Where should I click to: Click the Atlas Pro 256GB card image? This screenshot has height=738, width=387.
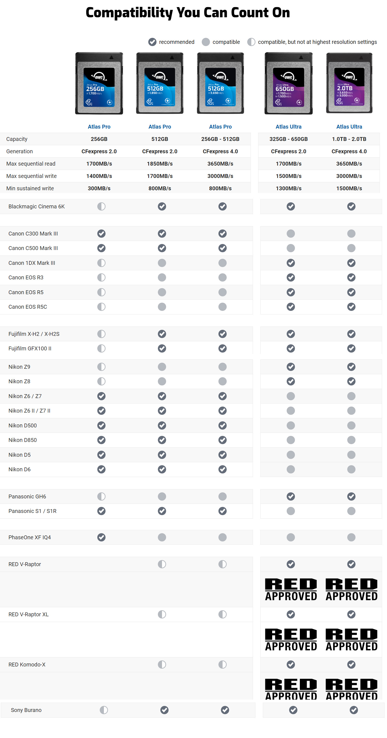tap(99, 83)
